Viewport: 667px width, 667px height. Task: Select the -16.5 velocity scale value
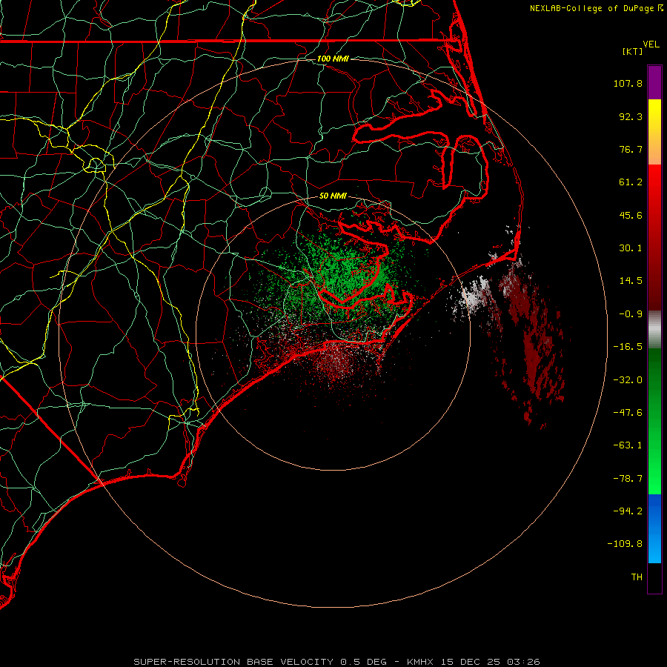[x=628, y=347]
